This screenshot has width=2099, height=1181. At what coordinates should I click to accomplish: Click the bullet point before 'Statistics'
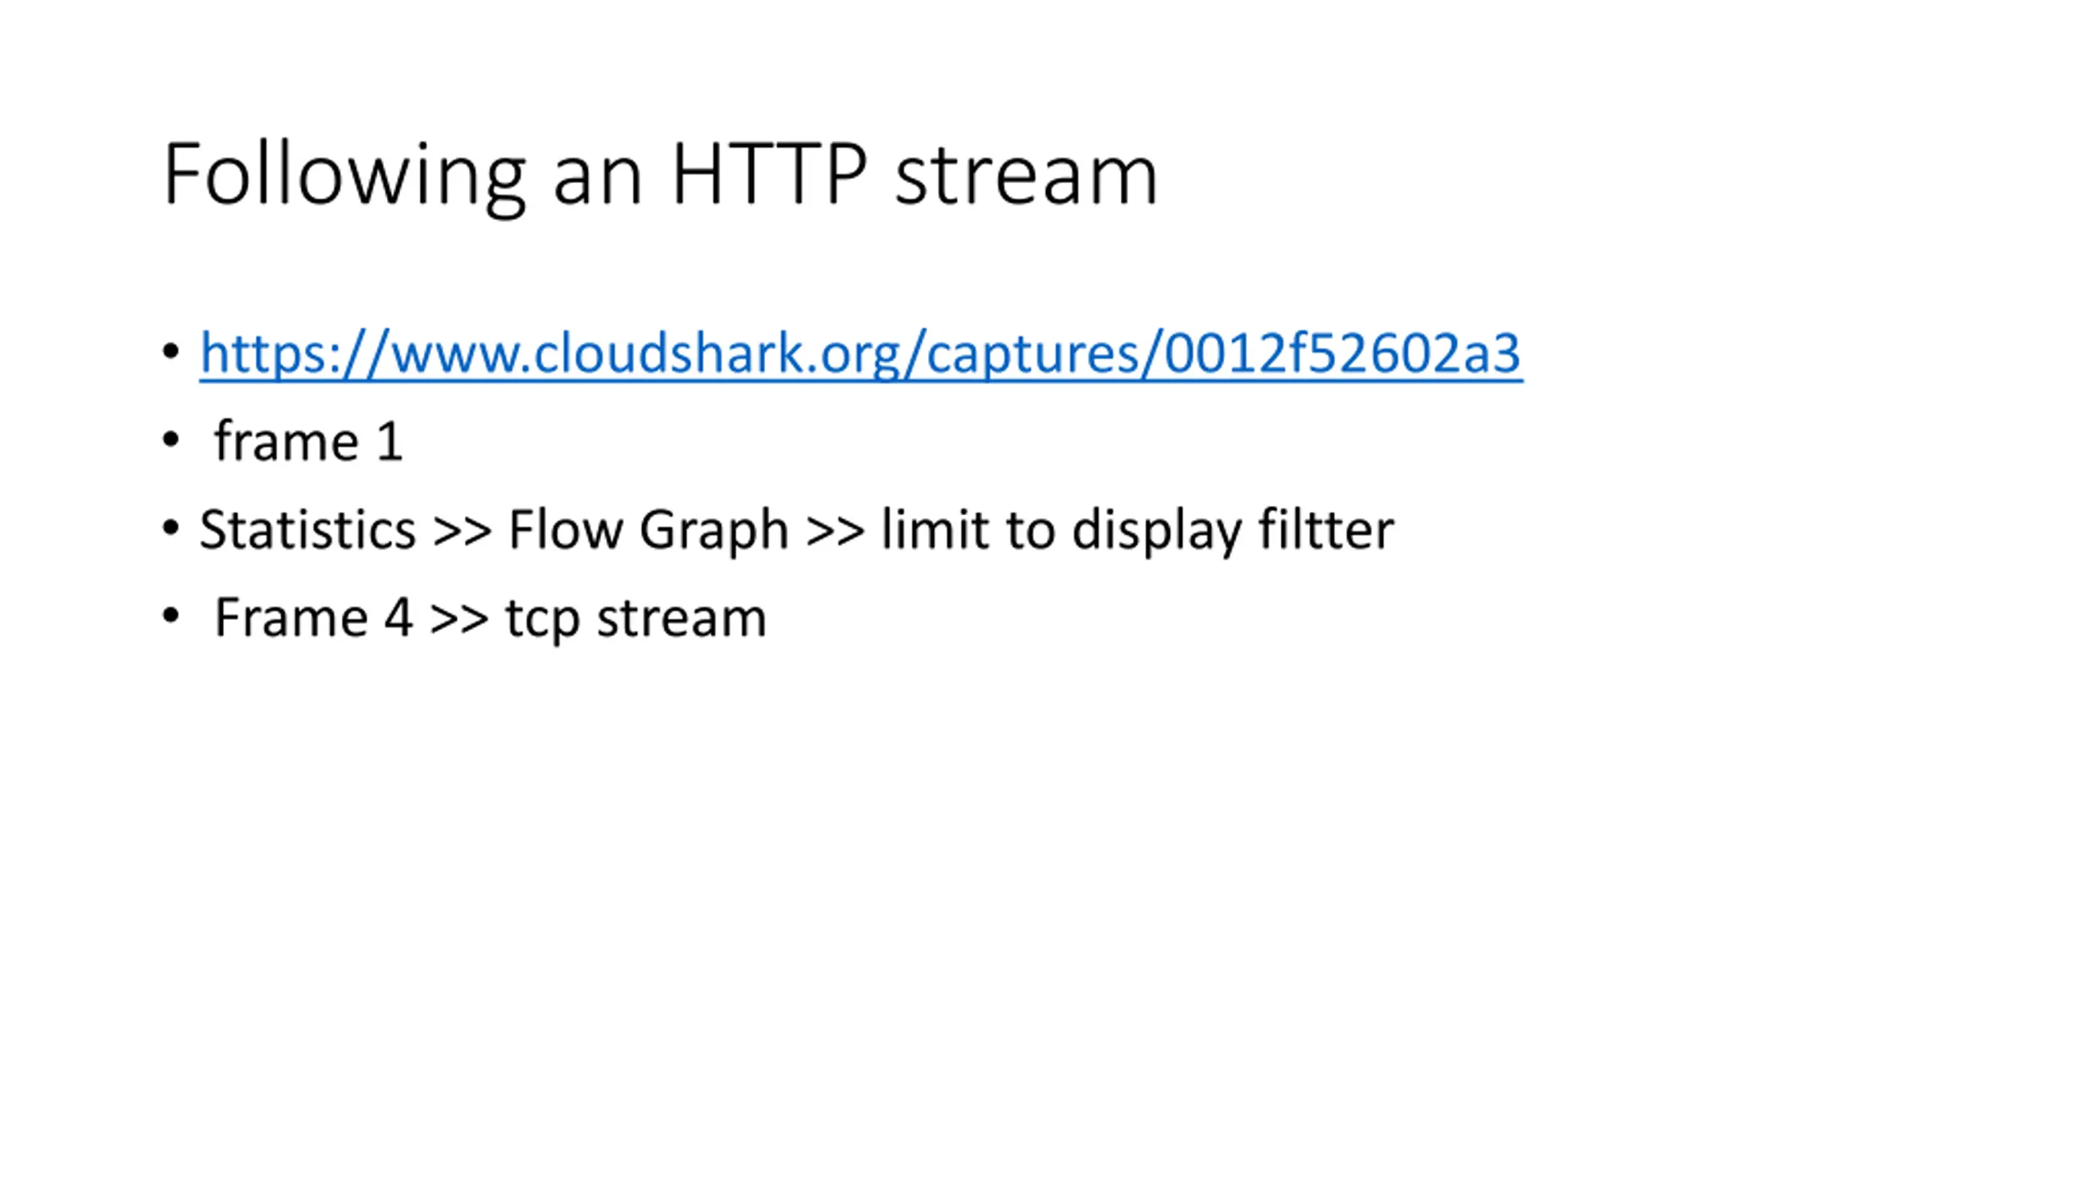(x=171, y=527)
